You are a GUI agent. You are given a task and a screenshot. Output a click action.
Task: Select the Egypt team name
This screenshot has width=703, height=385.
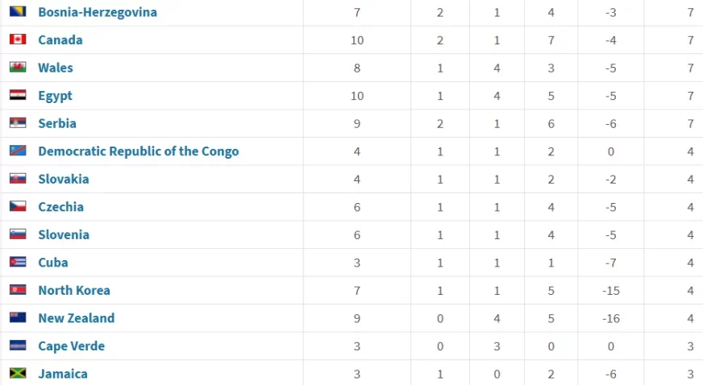[x=55, y=96]
